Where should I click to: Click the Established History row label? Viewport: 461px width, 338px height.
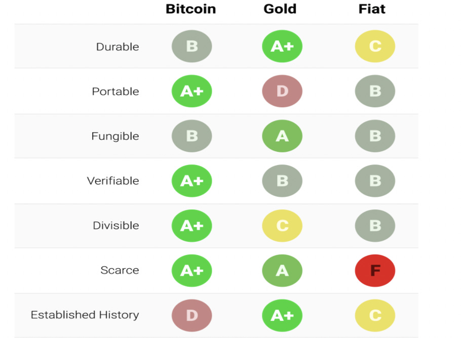tap(85, 315)
